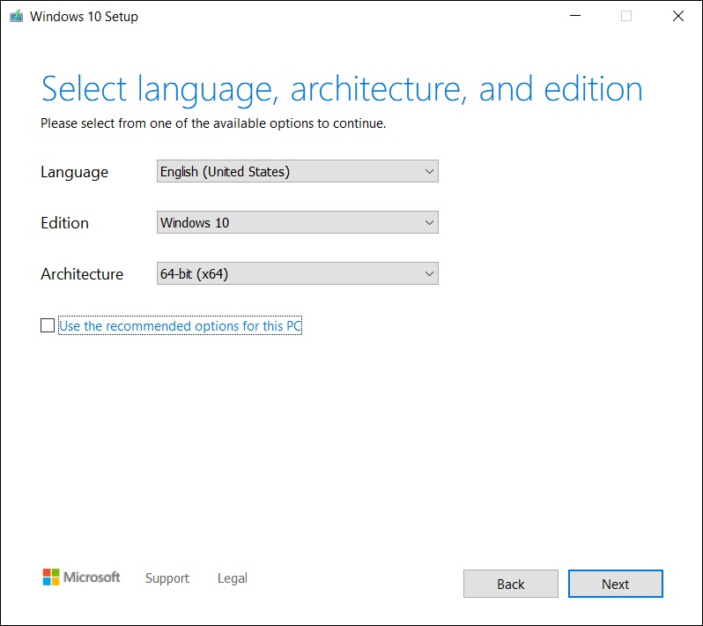Click the "Language" field label

click(74, 172)
